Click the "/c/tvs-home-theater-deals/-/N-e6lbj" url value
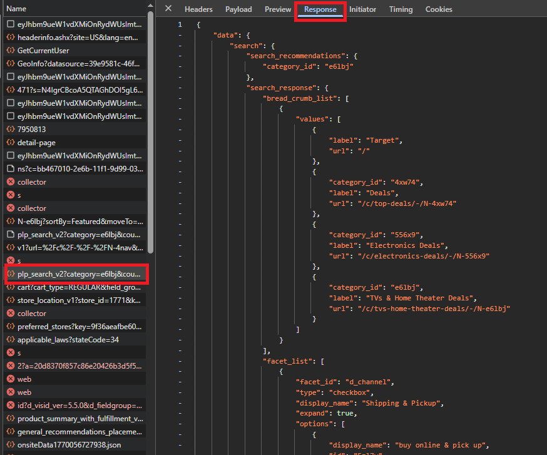Image resolution: width=547 pixels, height=455 pixels. (434, 309)
